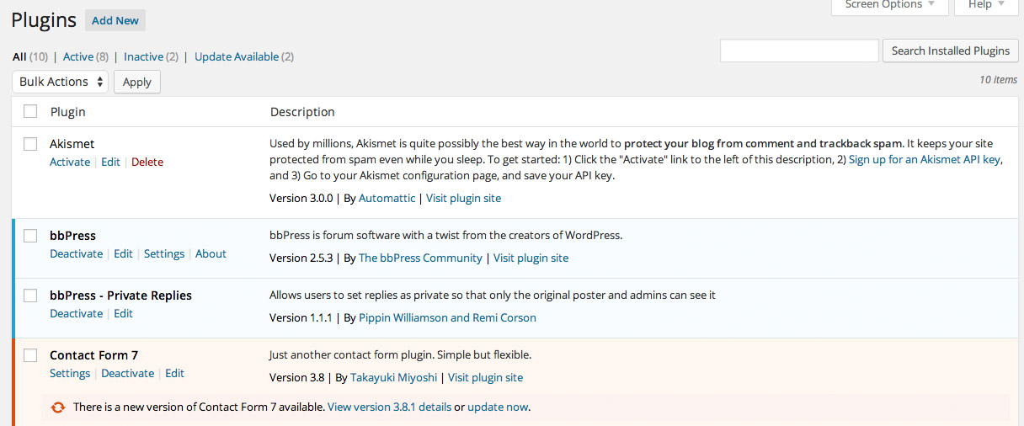Click the Description column header

[302, 111]
